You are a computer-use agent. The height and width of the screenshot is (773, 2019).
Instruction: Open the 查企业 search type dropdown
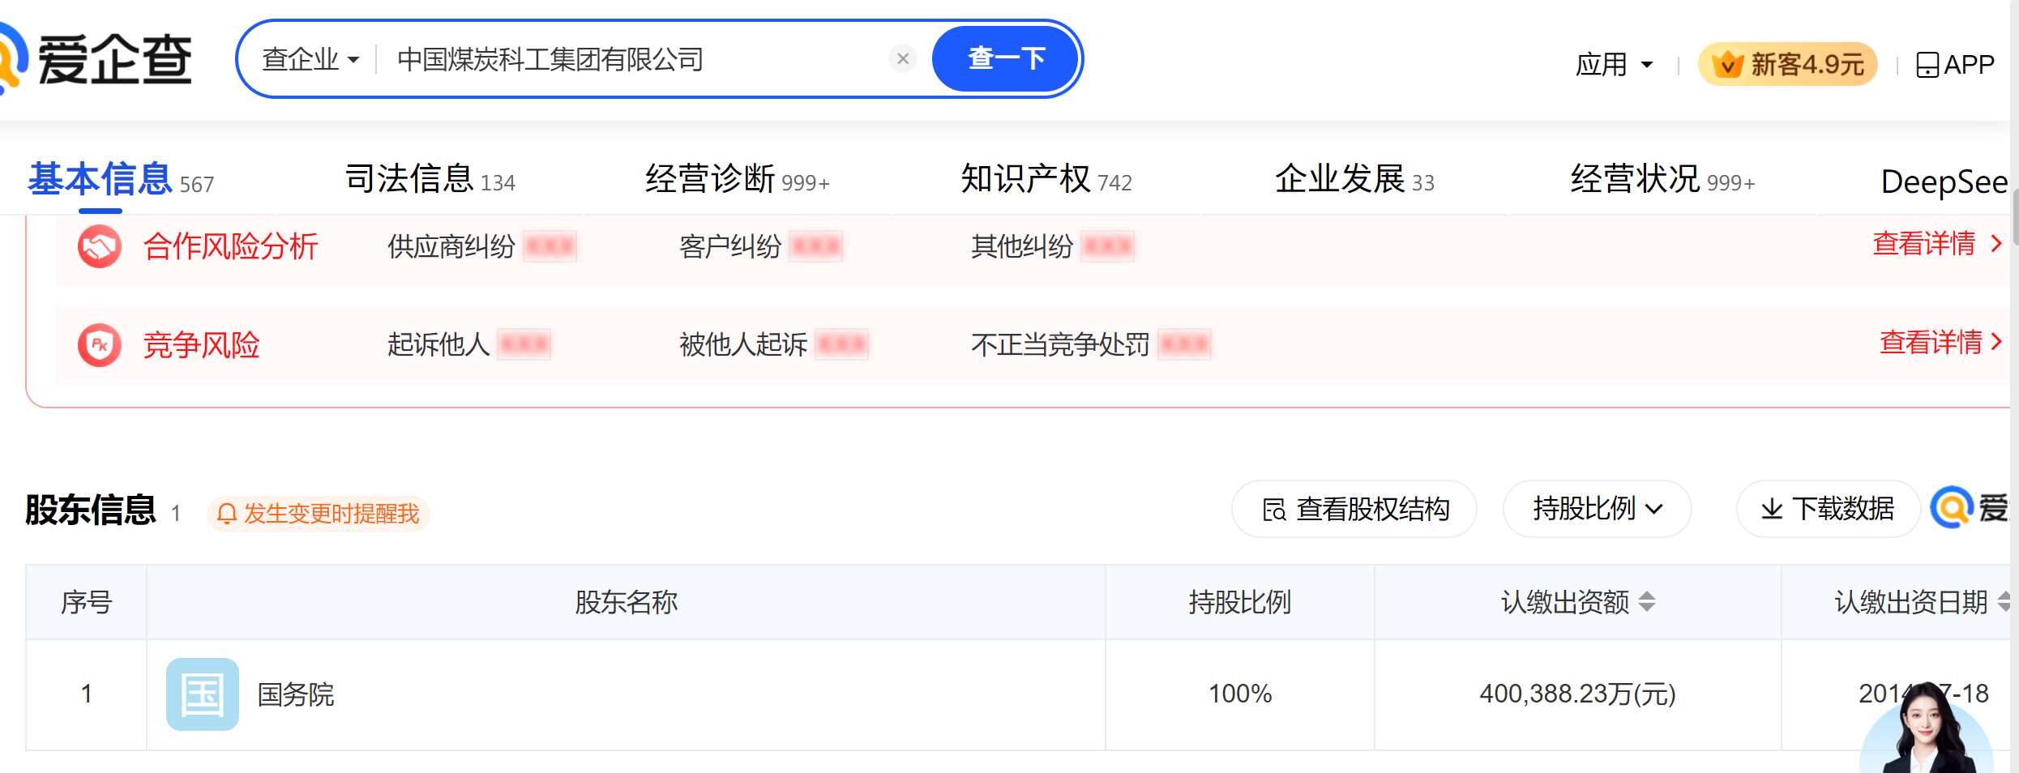(x=310, y=59)
